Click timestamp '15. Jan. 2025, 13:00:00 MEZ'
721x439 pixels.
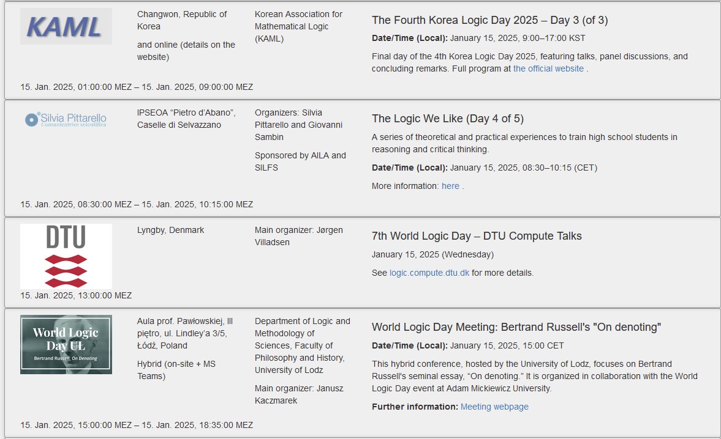[76, 295]
